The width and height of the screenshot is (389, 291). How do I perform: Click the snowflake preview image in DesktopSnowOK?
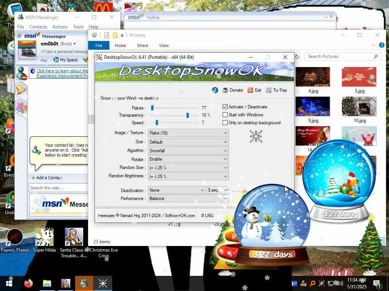point(256,136)
